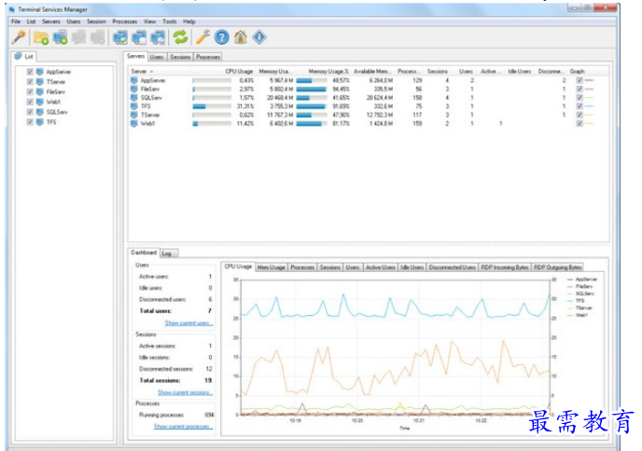
Task: Uncheck SQLServ in the server list
Action: 30,112
